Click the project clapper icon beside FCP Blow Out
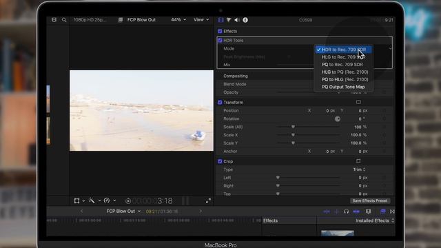 121,20
